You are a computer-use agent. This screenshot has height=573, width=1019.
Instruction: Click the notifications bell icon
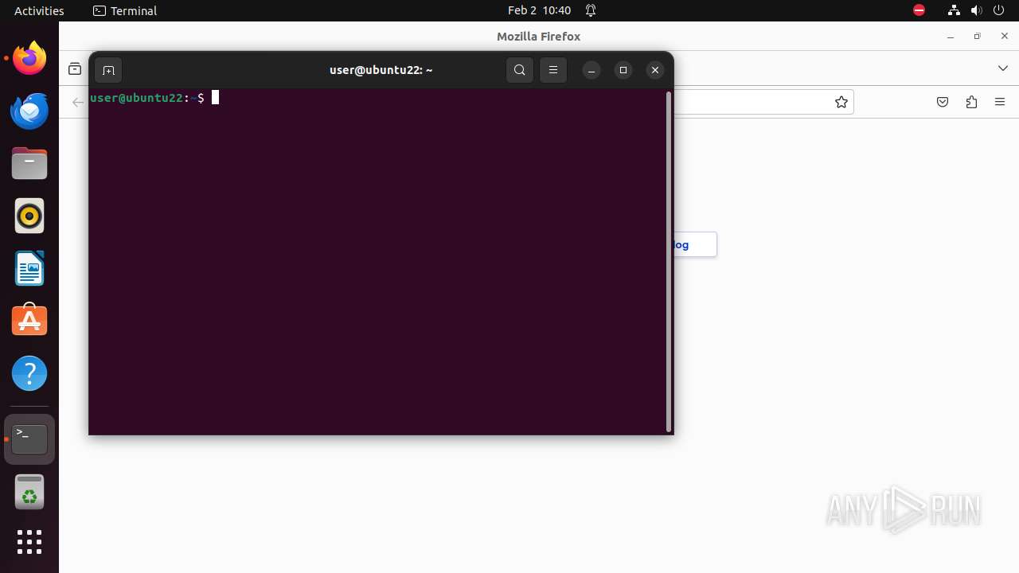591,10
